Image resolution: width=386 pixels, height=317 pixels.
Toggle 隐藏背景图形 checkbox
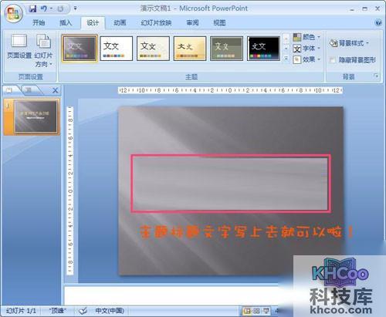pyautogui.click(x=333, y=60)
